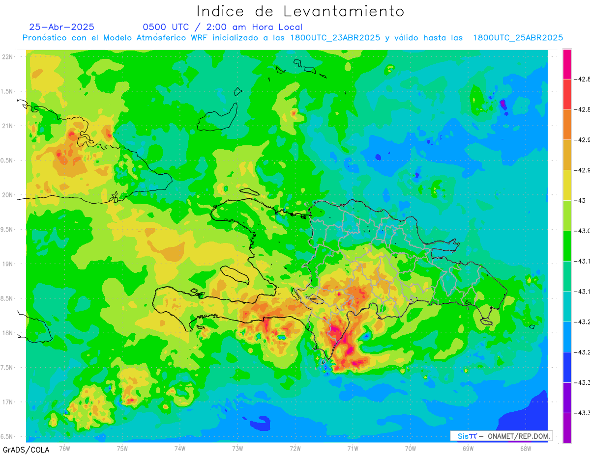Select the '75W' longitude label
The height and width of the screenshot is (455, 590).
coord(122,448)
